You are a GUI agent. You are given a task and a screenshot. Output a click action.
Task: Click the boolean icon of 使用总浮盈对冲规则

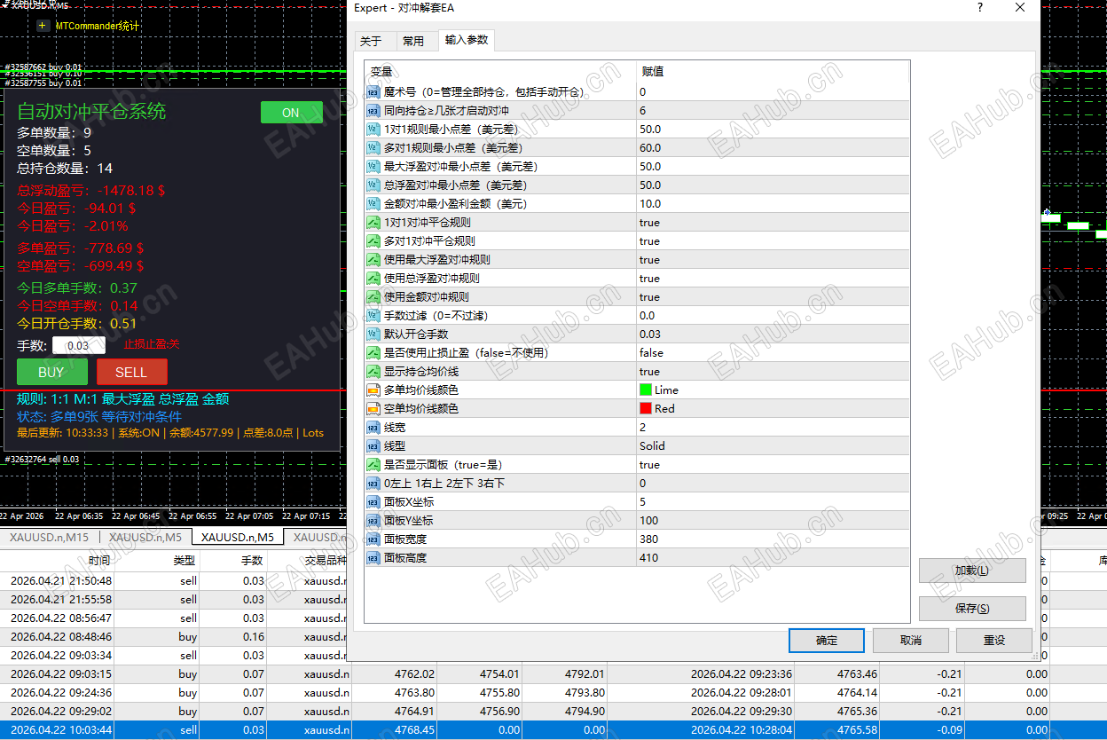click(373, 278)
